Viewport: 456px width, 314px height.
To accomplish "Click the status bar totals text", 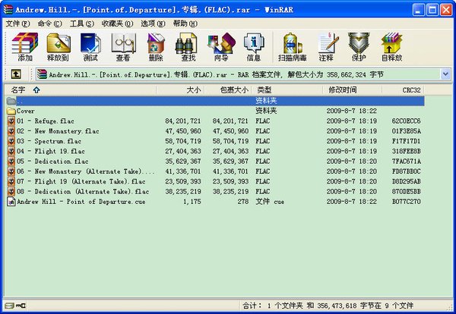I will point(328,306).
